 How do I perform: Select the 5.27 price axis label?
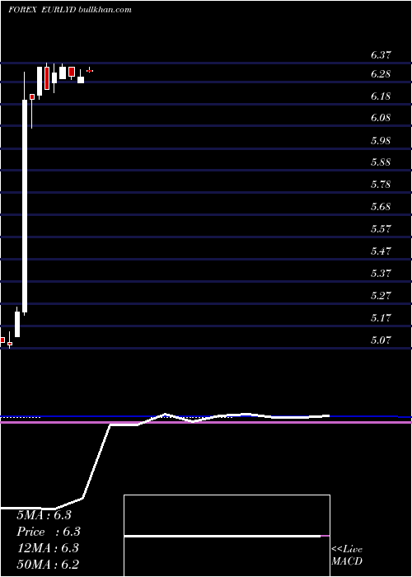(381, 295)
